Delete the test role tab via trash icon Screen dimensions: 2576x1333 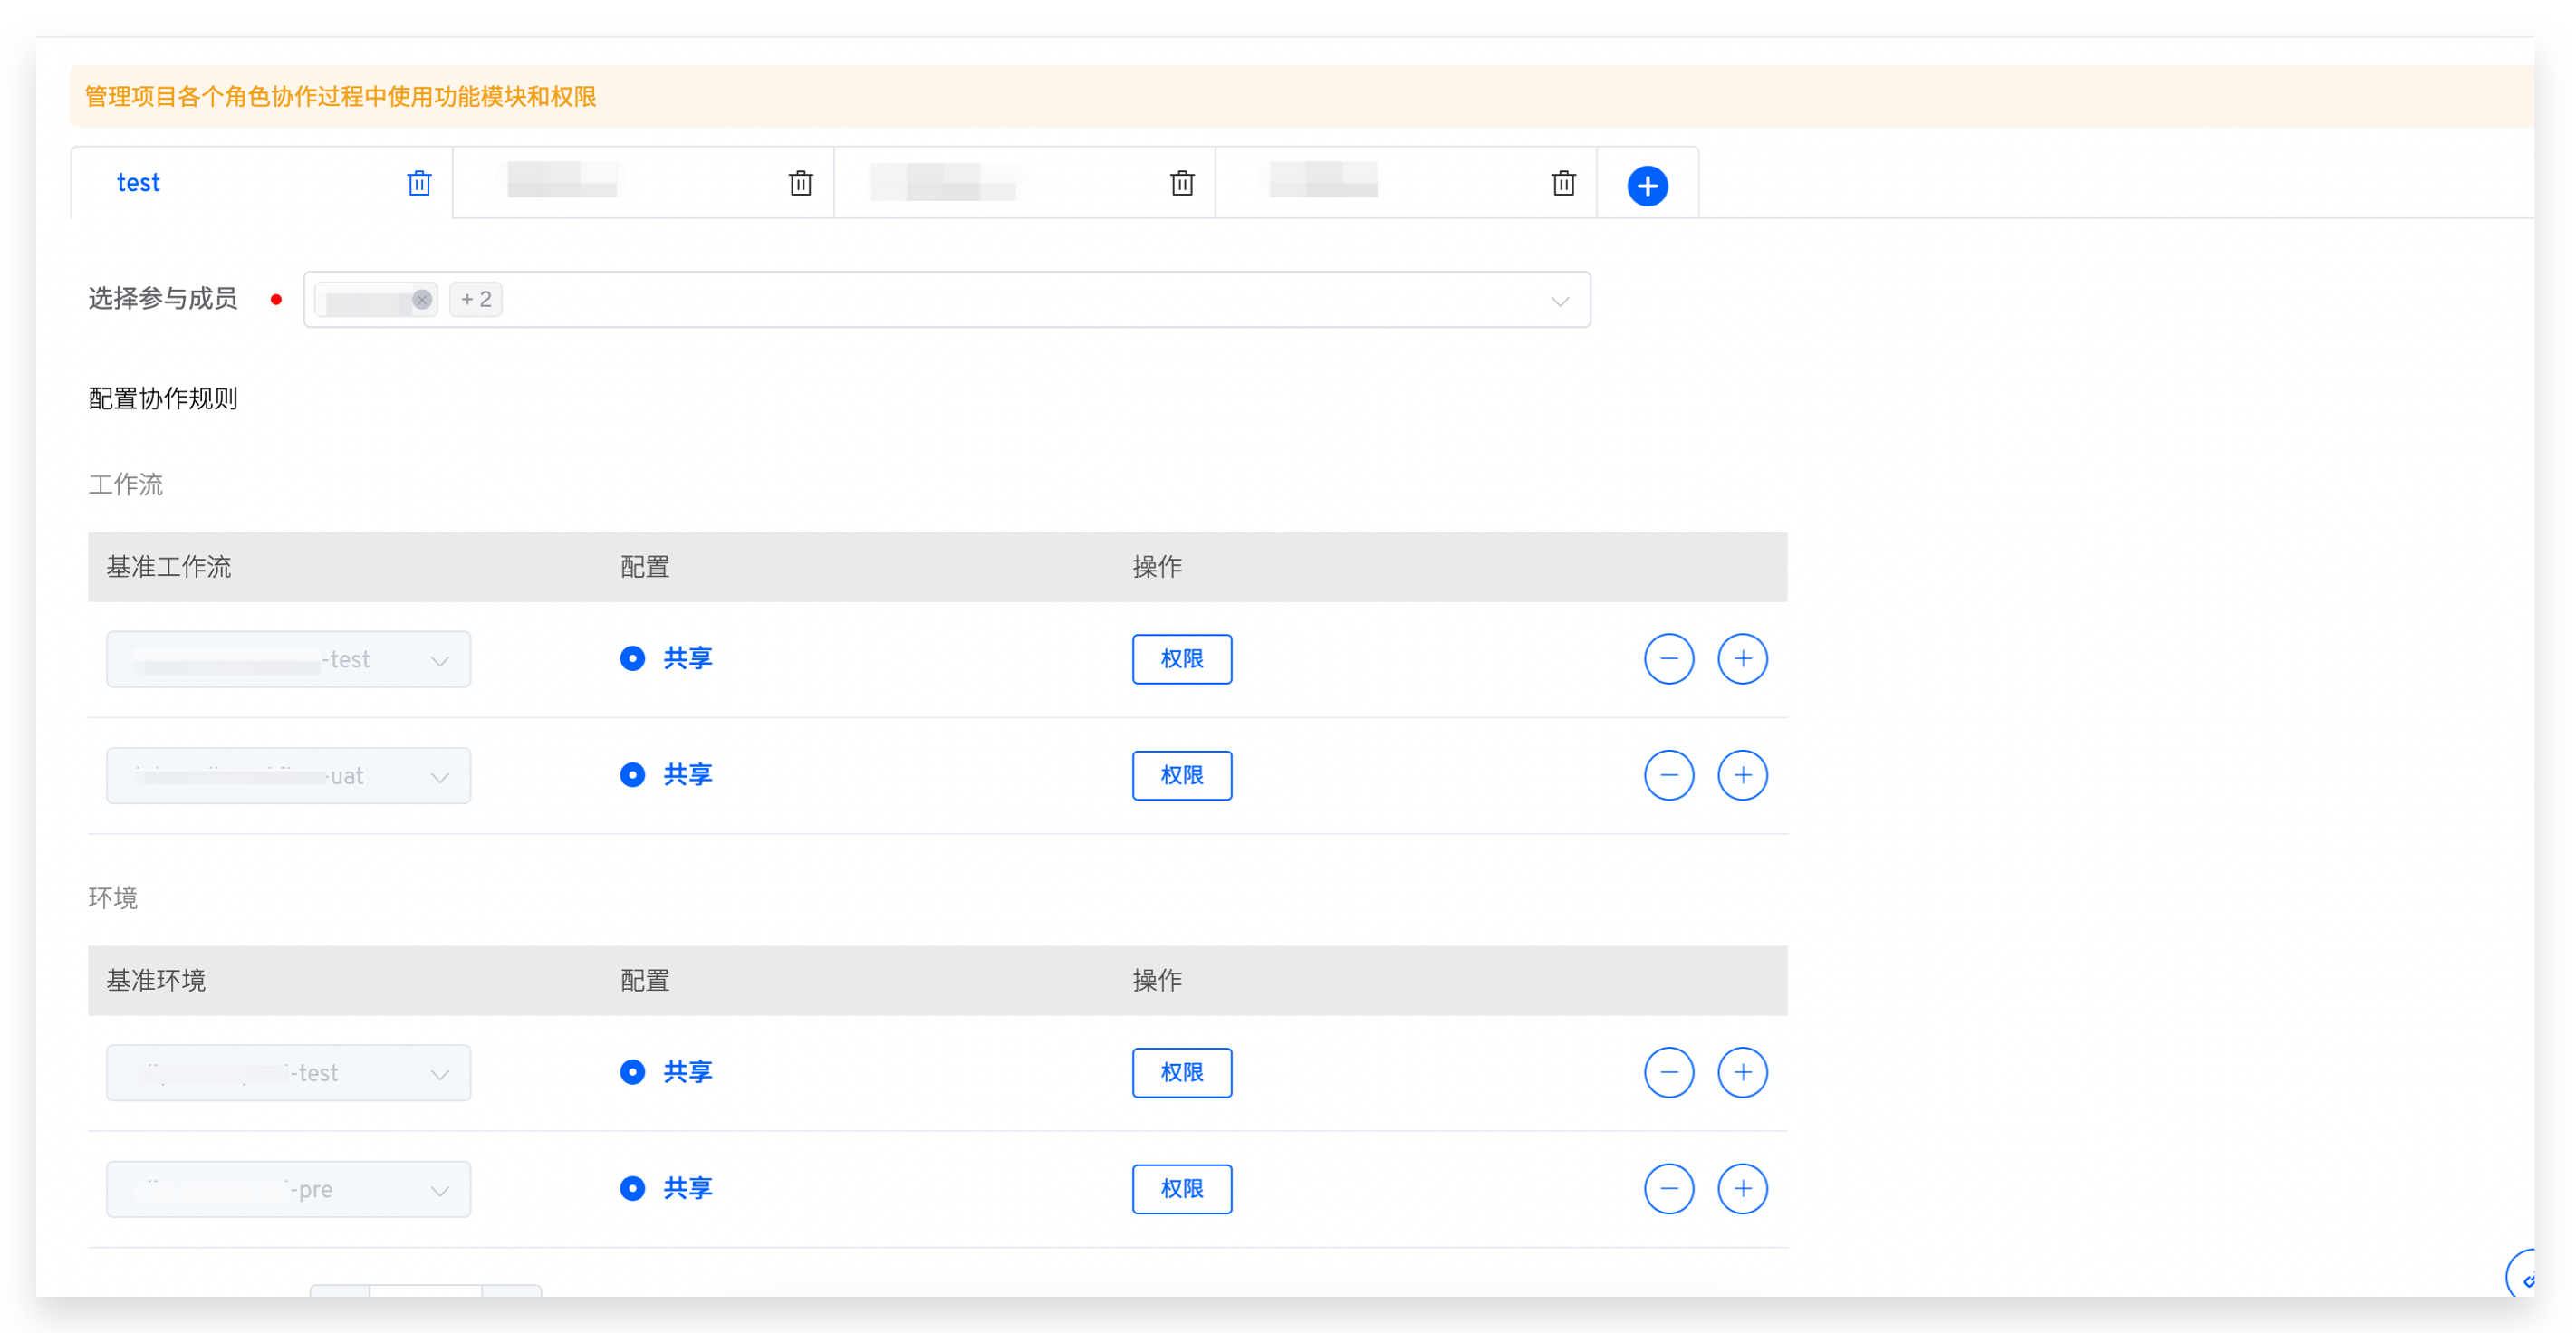click(x=419, y=183)
